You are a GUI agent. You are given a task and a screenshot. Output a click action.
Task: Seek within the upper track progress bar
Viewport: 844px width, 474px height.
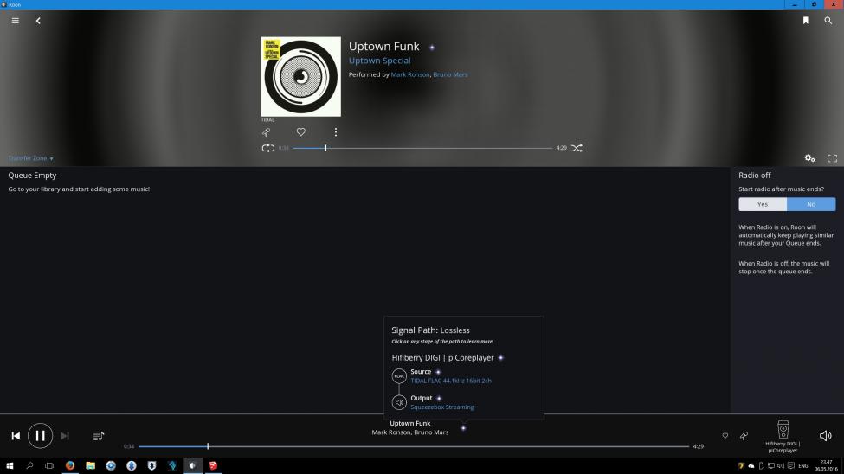click(x=422, y=148)
